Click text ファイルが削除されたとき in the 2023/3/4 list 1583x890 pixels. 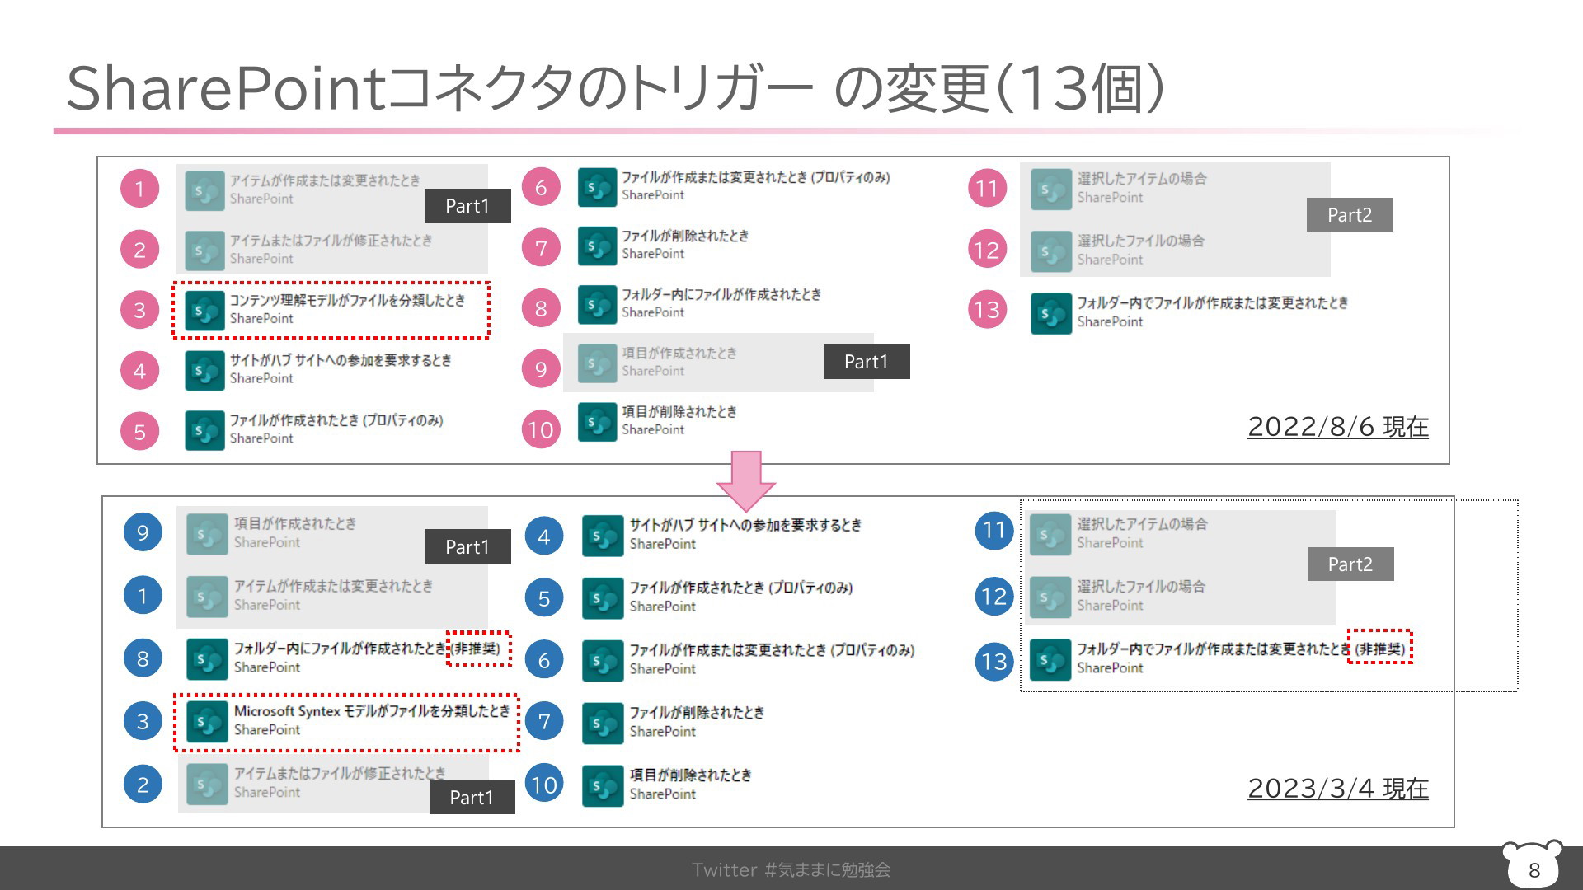[697, 713]
